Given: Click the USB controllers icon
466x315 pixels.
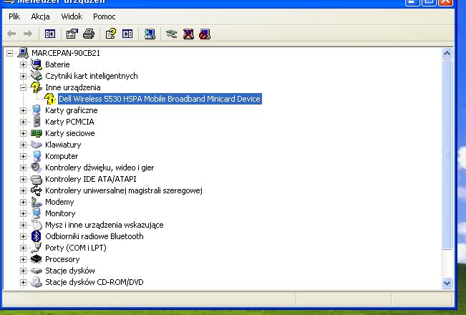Looking at the screenshot, I should pos(37,190).
